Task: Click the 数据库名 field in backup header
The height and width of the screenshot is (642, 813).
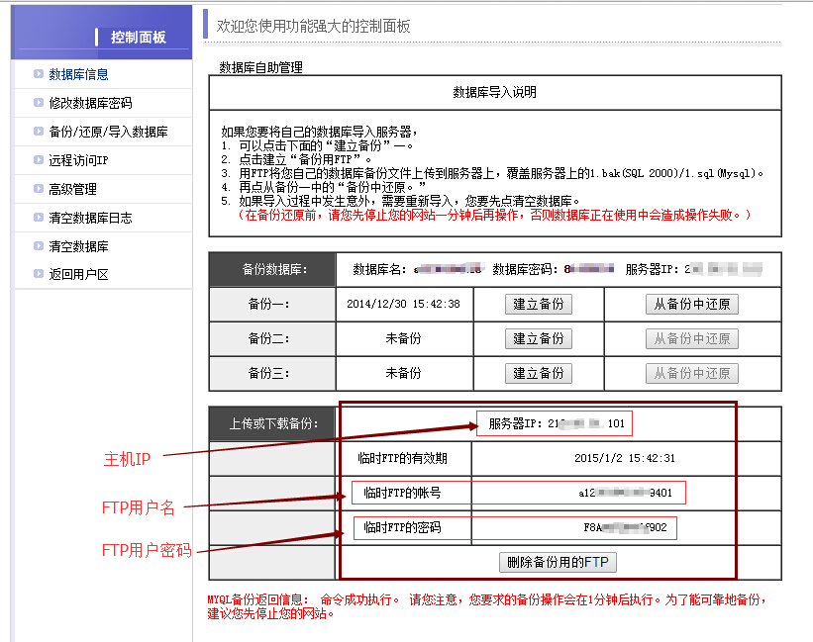Action: pos(417,269)
